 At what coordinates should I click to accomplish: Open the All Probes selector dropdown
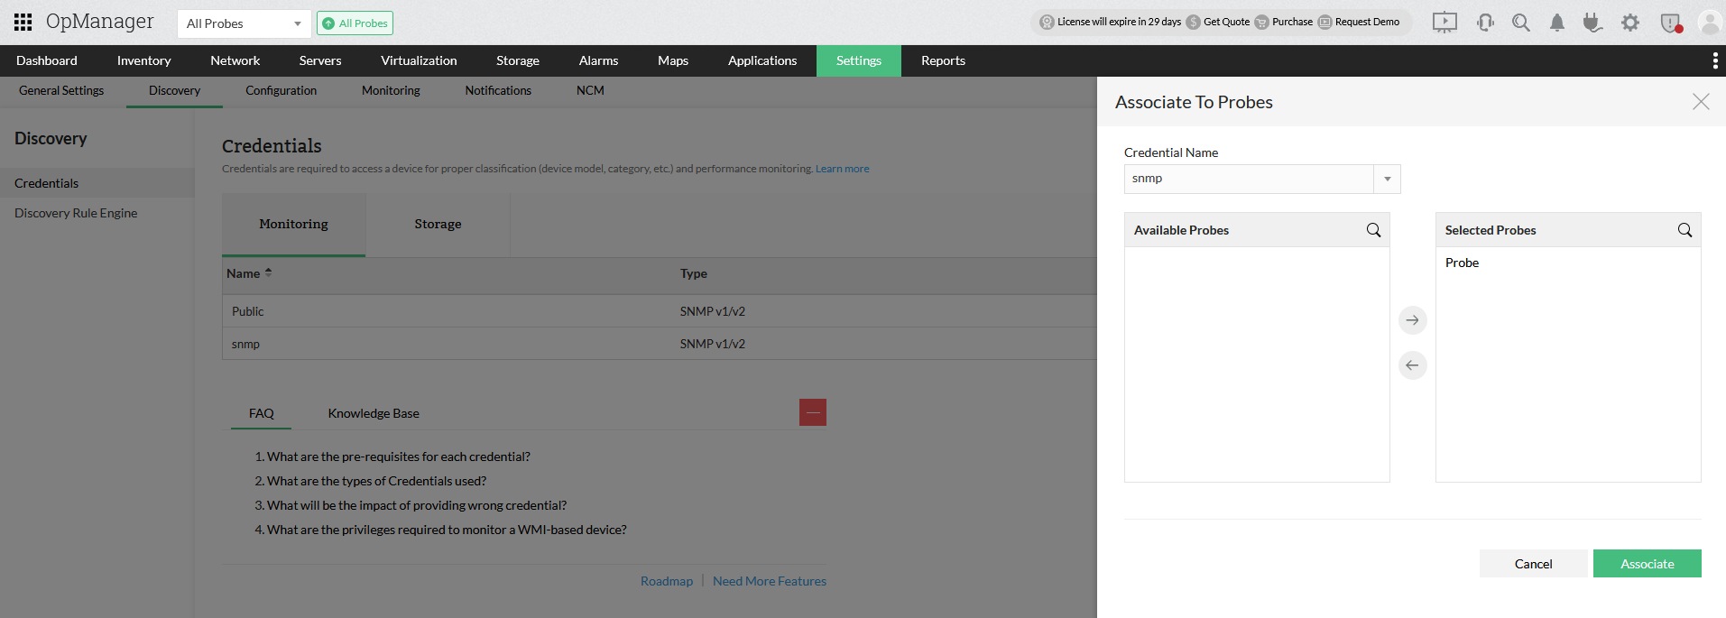(x=244, y=23)
